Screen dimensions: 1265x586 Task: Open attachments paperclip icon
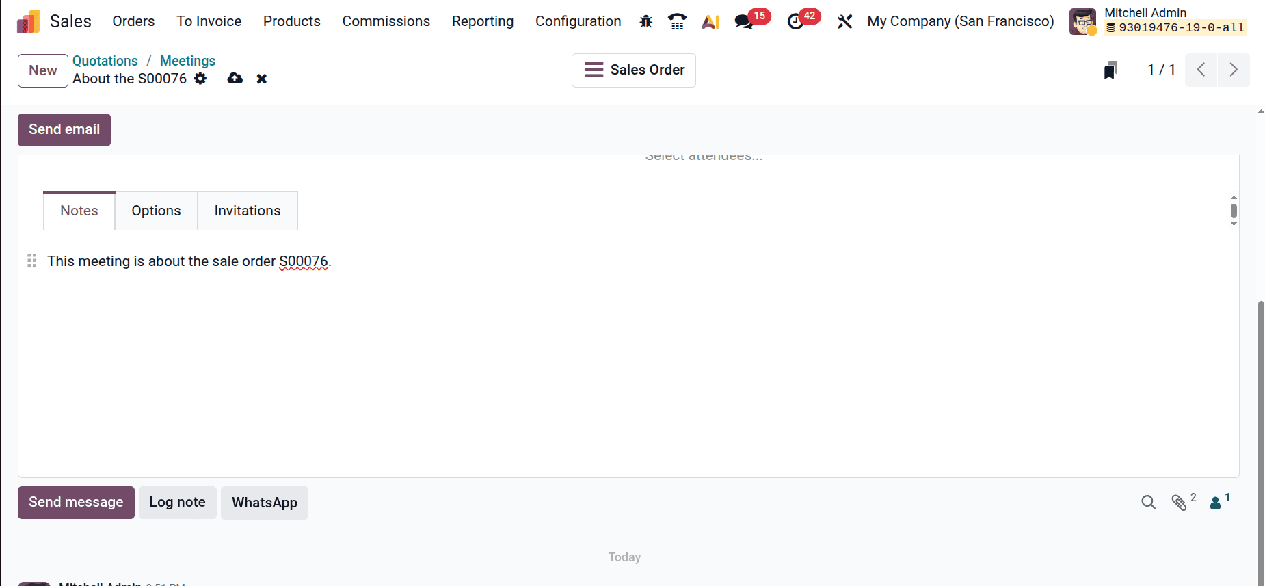coord(1179,503)
